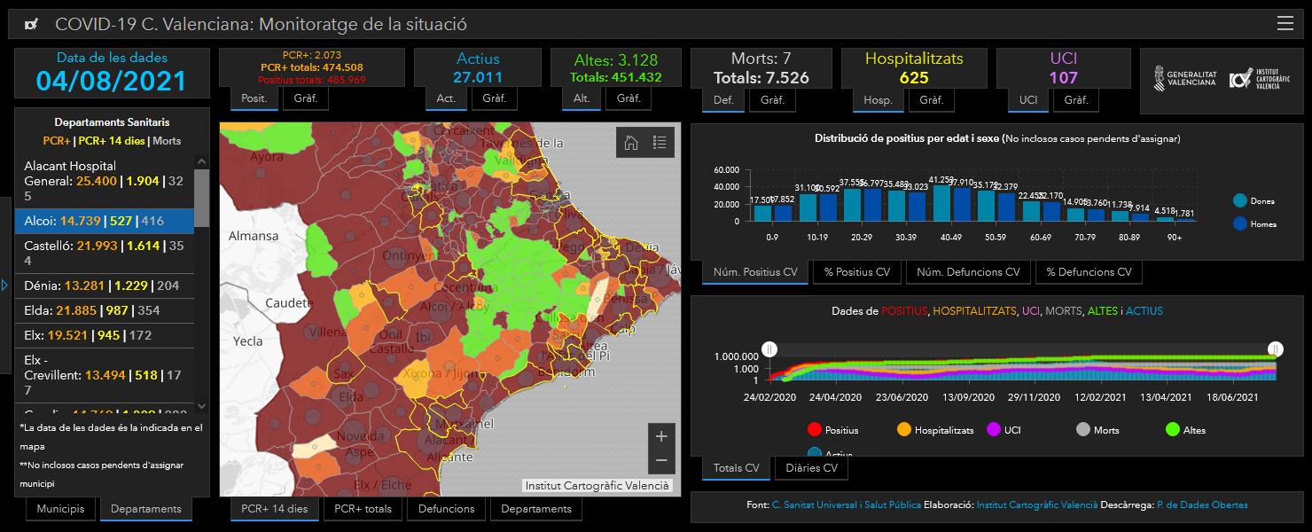Open the P. de Dades Obertes link
Image resolution: width=1312 pixels, height=532 pixels.
pyautogui.click(x=1202, y=505)
